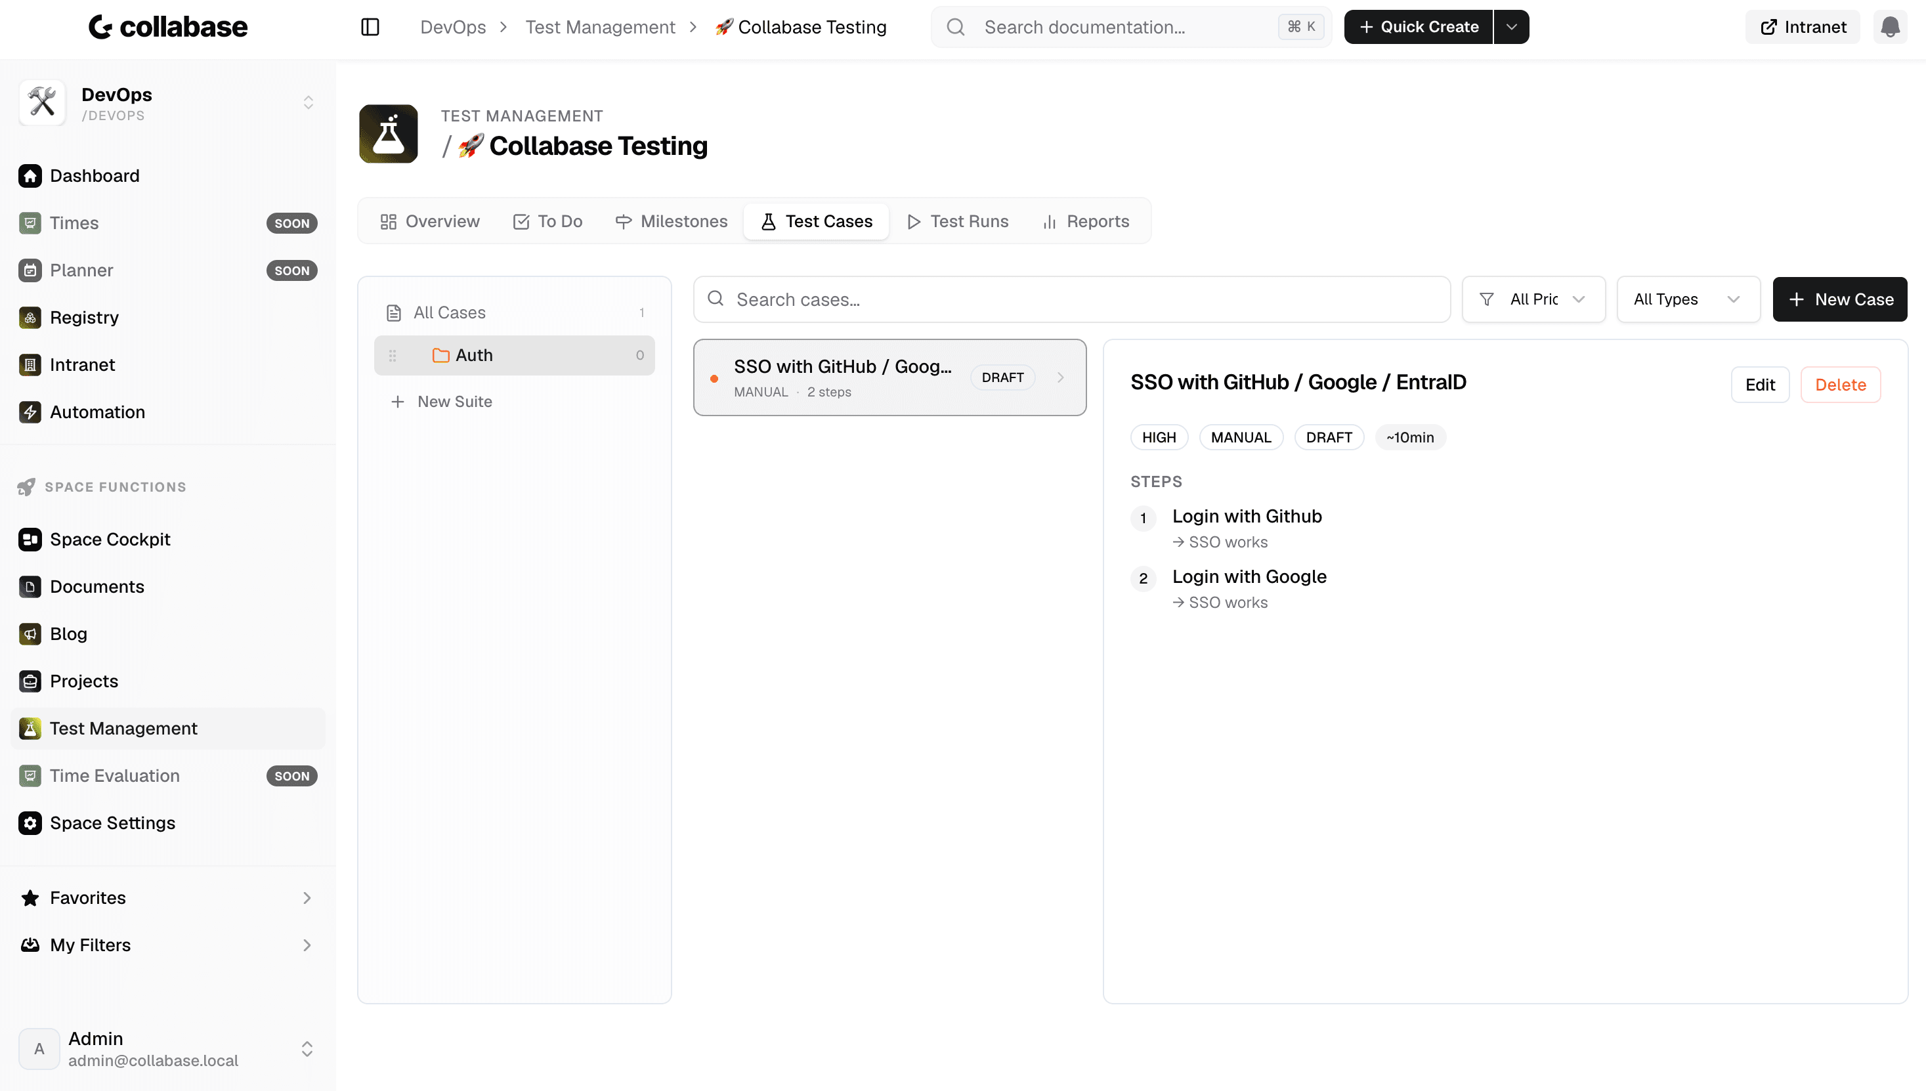Click Edit on the SSO test case
Image resolution: width=1926 pixels, height=1091 pixels.
pyautogui.click(x=1759, y=385)
